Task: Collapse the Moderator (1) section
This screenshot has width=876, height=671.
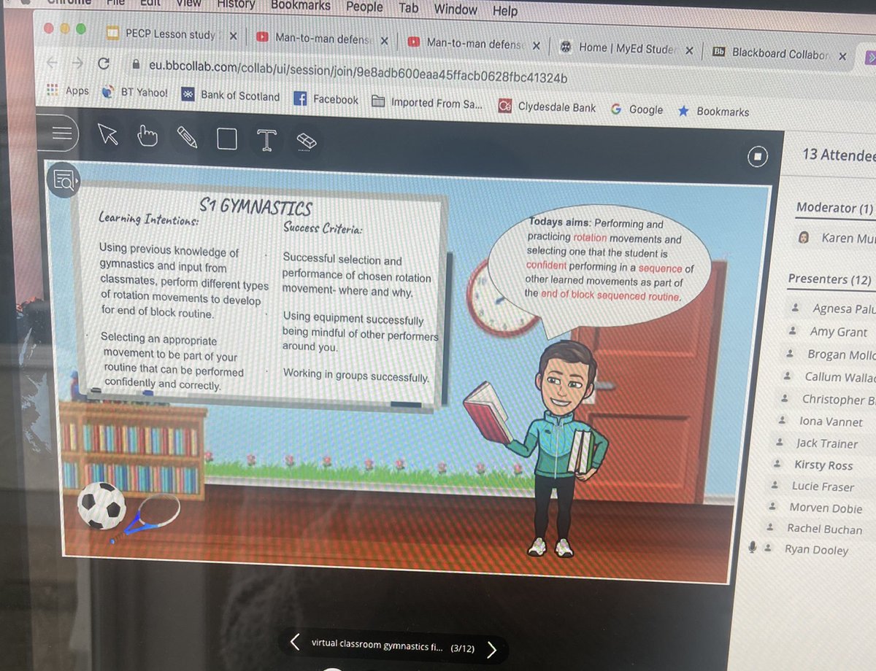Action: tap(835, 208)
